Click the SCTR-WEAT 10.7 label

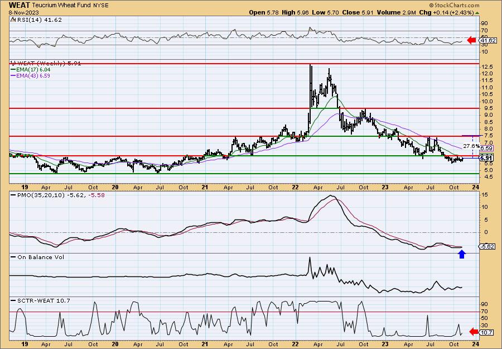coord(40,300)
